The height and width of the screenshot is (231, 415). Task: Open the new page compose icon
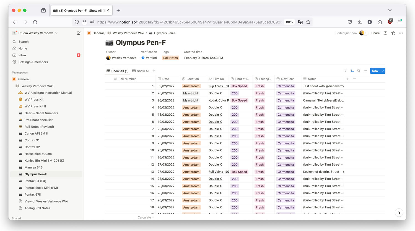coord(79,33)
